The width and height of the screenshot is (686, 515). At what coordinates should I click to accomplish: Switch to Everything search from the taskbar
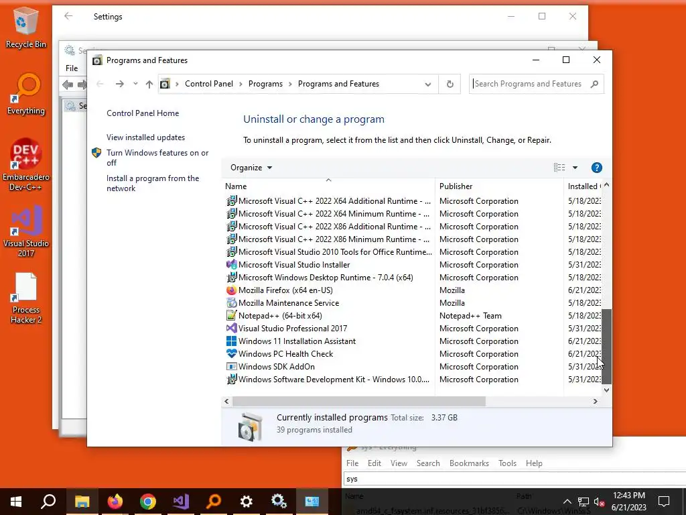click(x=214, y=502)
